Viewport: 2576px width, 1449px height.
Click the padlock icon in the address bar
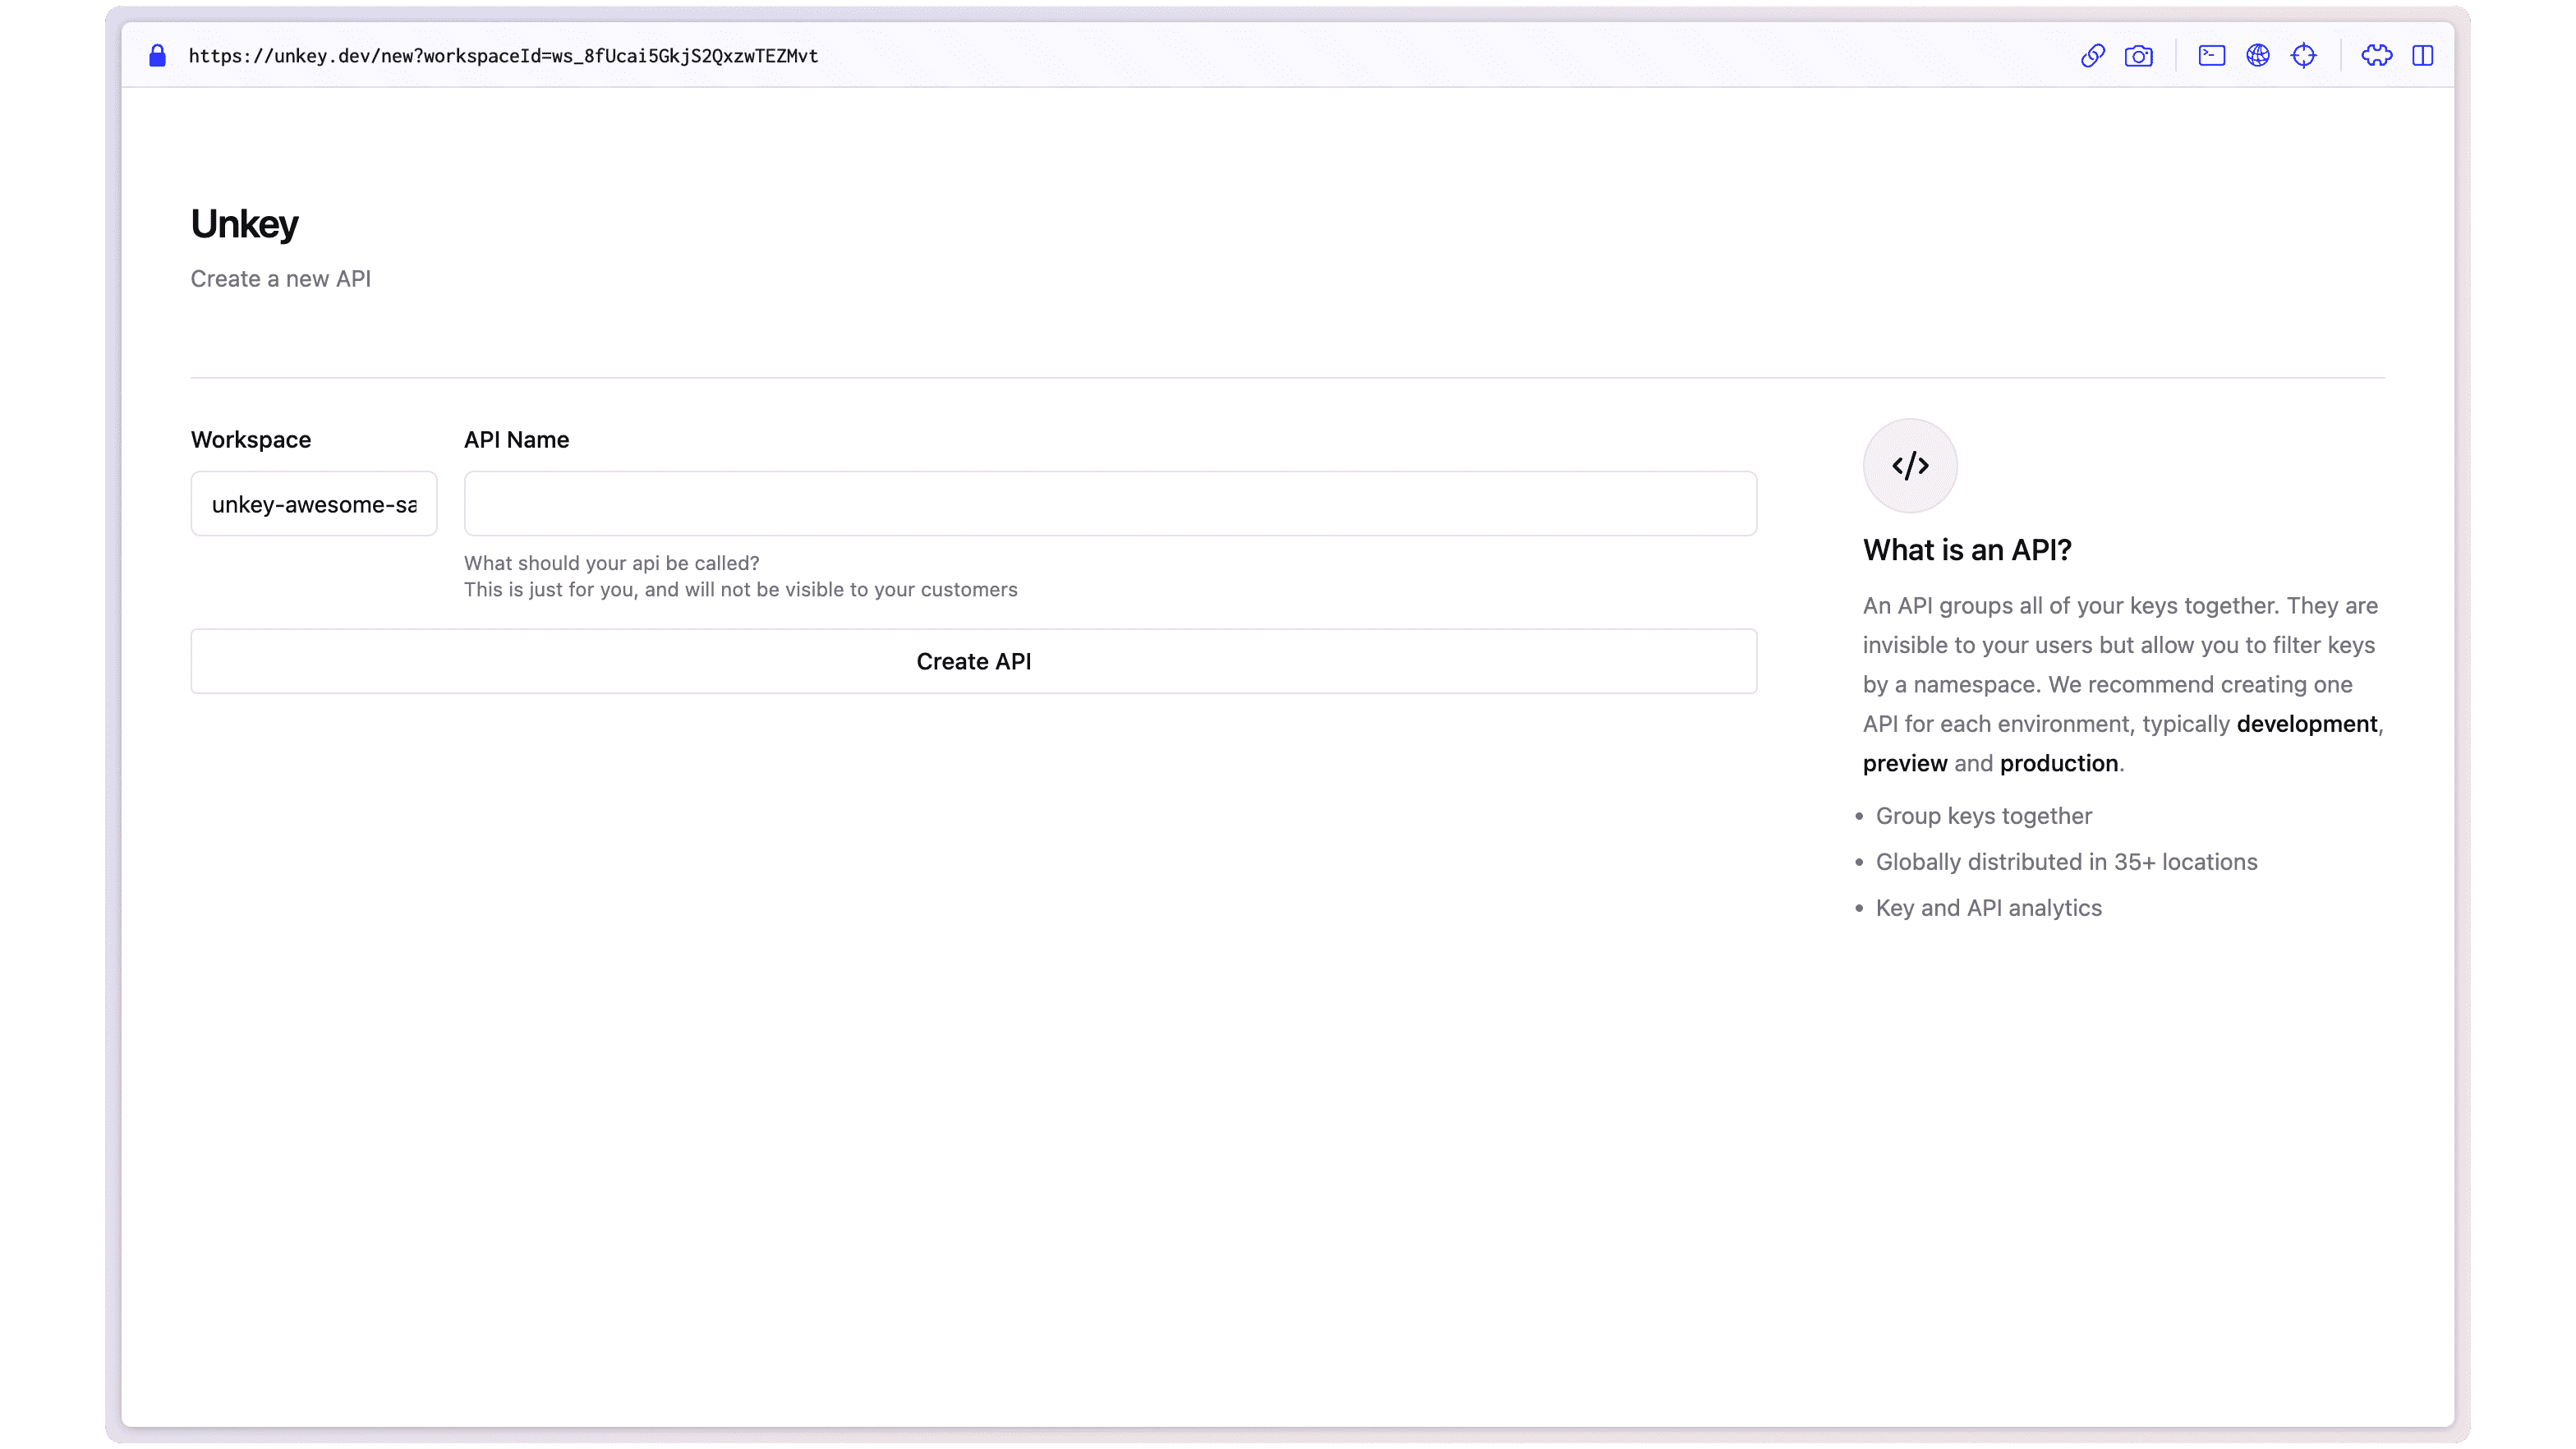[x=157, y=56]
